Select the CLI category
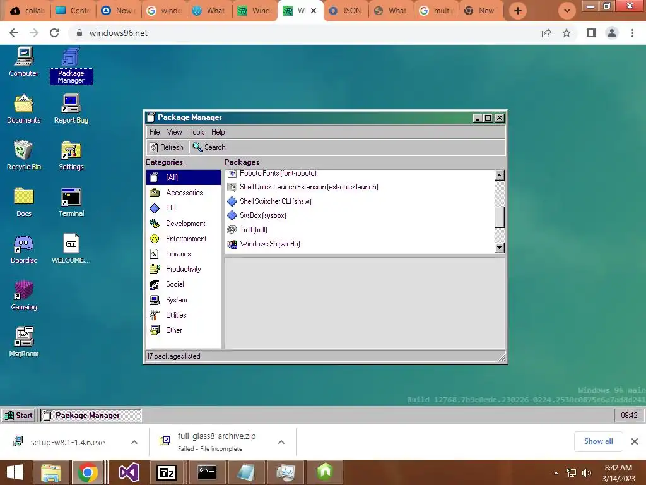The width and height of the screenshot is (646, 485). [x=184, y=208]
